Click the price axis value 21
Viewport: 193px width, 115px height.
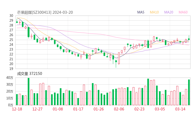11,59
